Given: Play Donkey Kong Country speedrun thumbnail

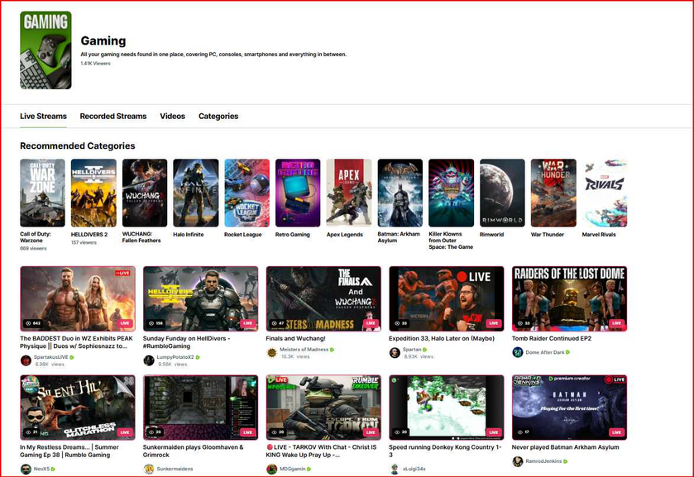Looking at the screenshot, I should pos(447,408).
